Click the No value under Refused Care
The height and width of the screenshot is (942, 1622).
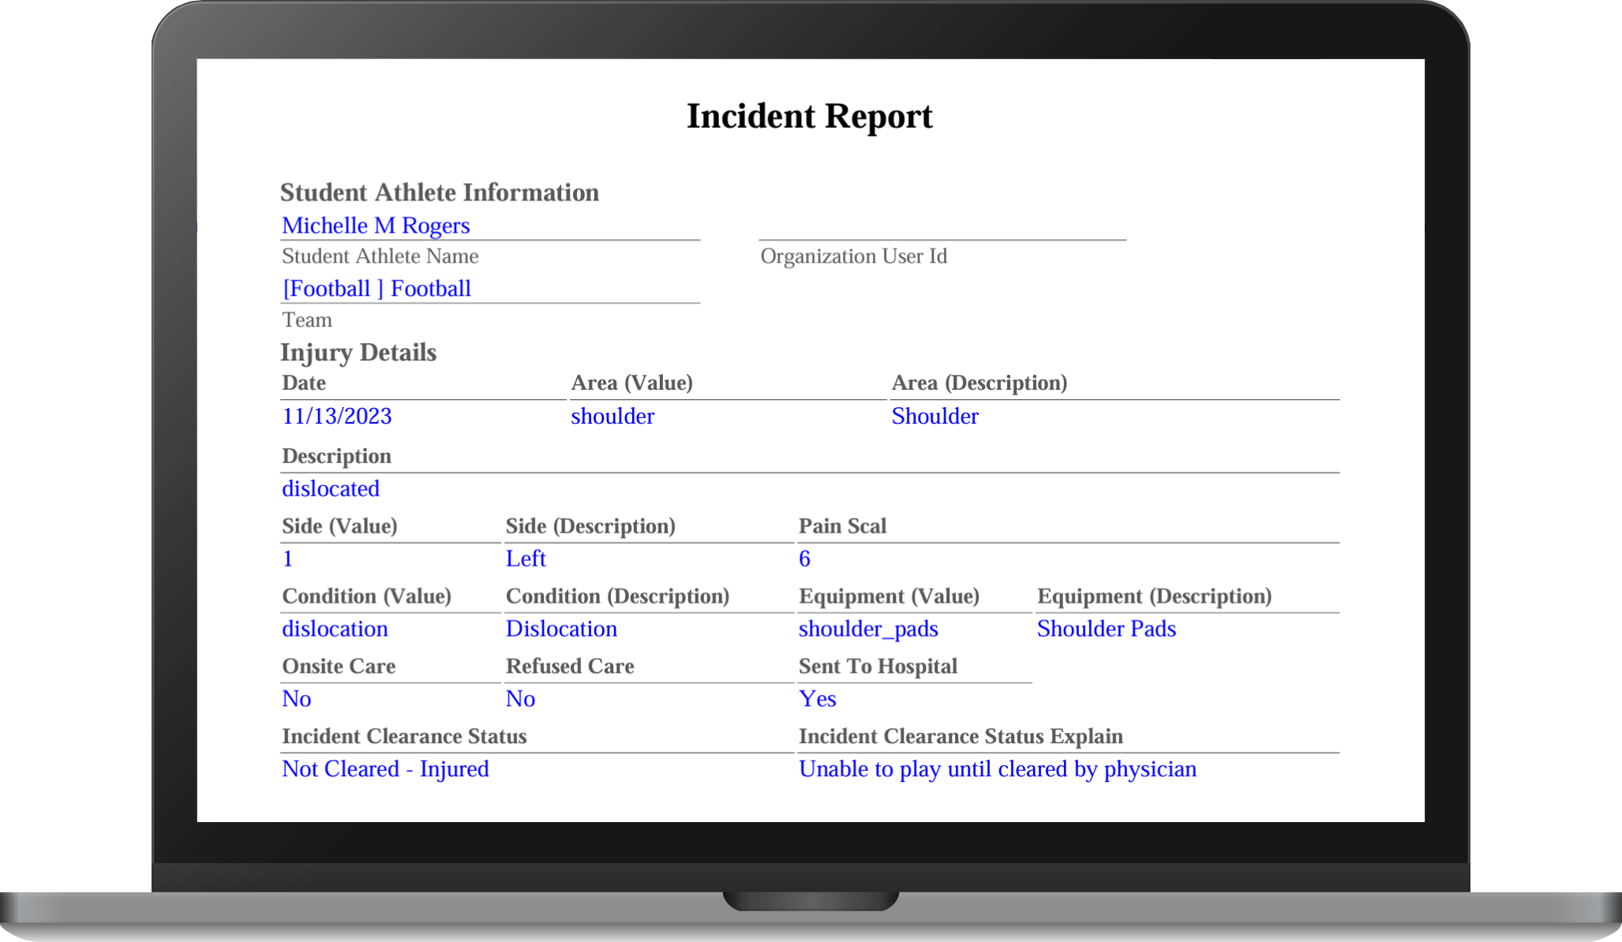[520, 699]
